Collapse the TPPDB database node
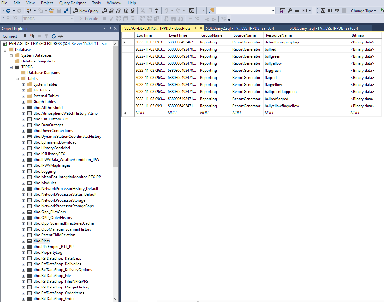This screenshot has height=302, width=384. pos(11,67)
